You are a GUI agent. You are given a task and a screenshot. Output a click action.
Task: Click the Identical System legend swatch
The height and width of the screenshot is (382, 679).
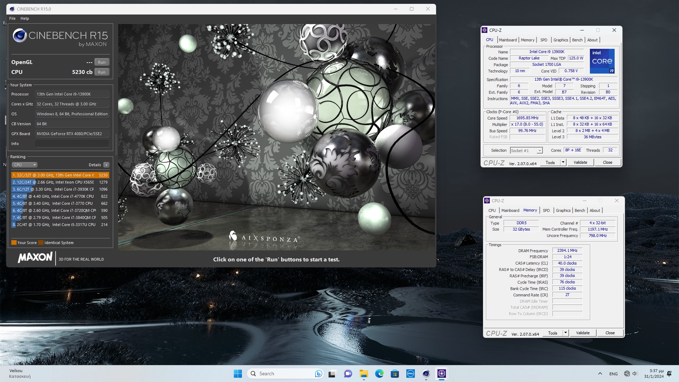pyautogui.click(x=41, y=243)
